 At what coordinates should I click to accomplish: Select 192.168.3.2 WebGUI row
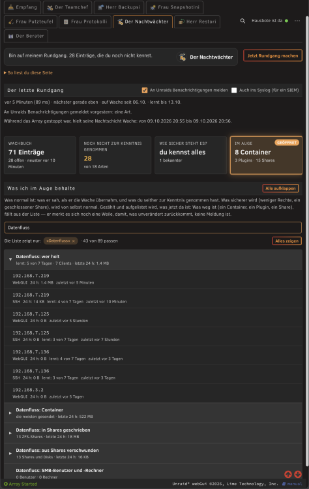(x=153, y=393)
